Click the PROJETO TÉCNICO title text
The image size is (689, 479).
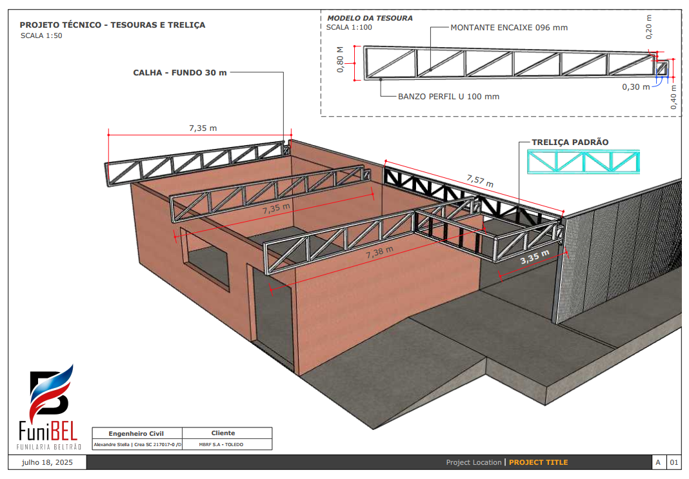pyautogui.click(x=112, y=24)
